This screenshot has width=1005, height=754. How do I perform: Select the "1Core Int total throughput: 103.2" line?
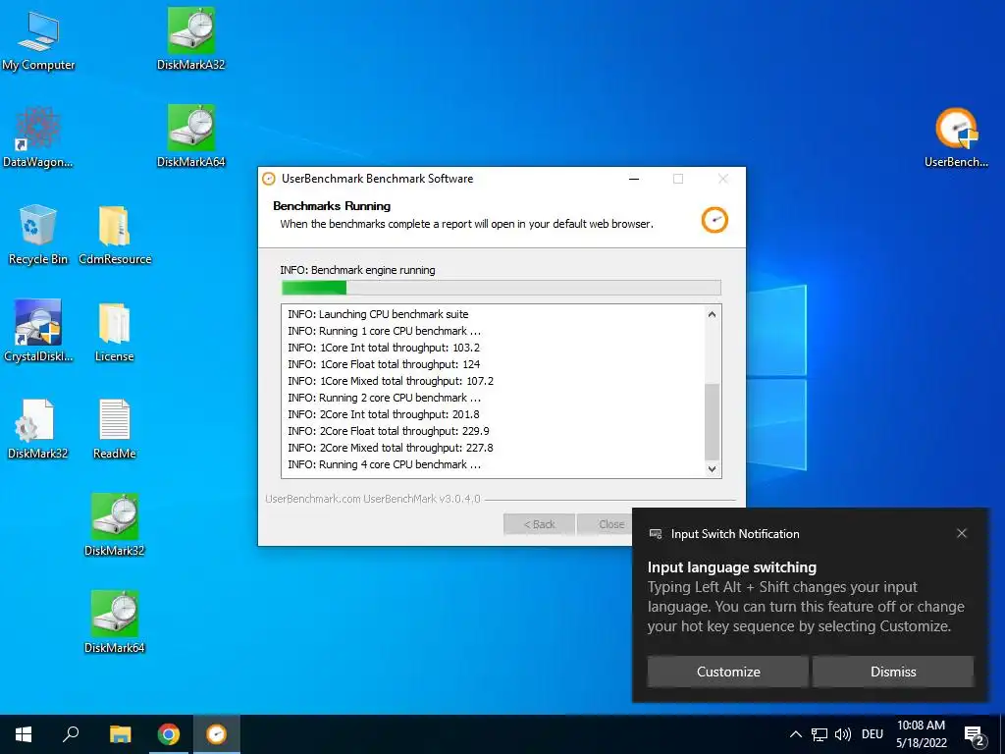click(x=384, y=348)
